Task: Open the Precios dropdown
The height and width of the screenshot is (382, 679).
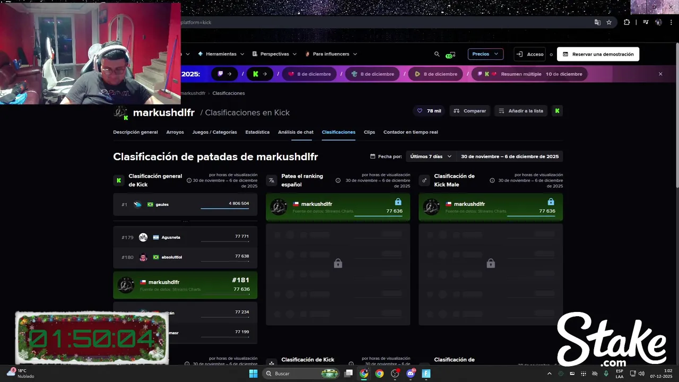Action: click(x=485, y=54)
